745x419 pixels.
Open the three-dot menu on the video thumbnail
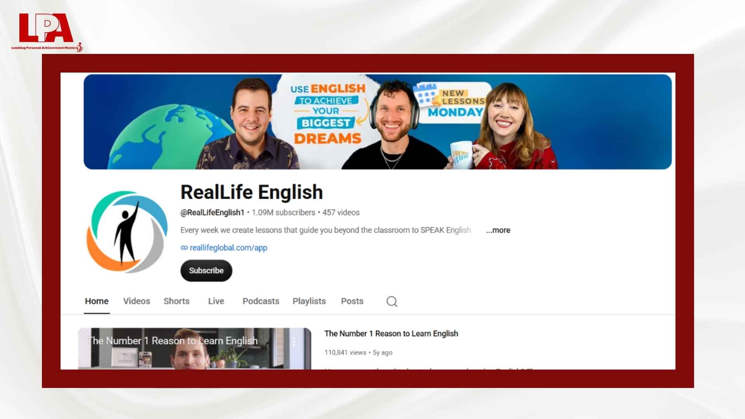tap(294, 341)
